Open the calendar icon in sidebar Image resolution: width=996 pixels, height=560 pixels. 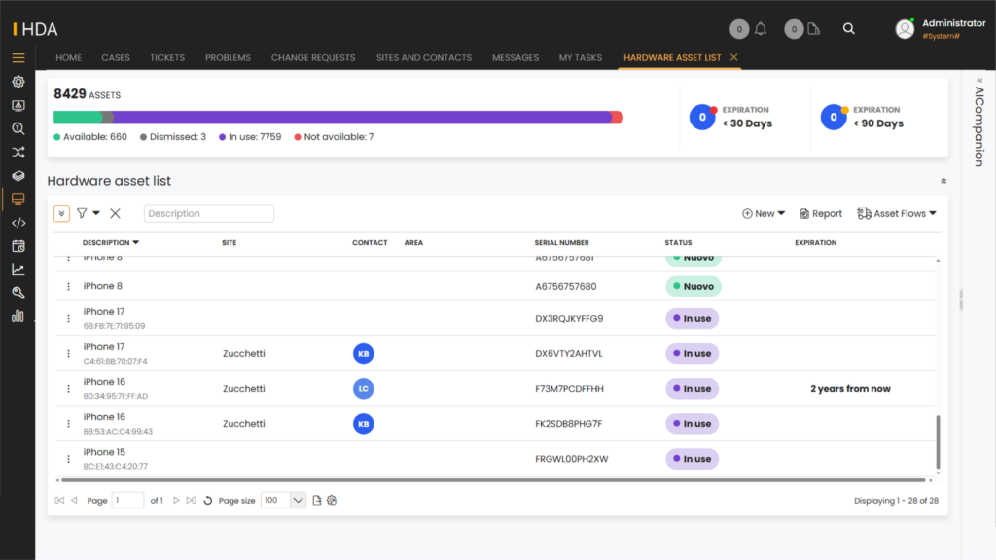tap(18, 246)
